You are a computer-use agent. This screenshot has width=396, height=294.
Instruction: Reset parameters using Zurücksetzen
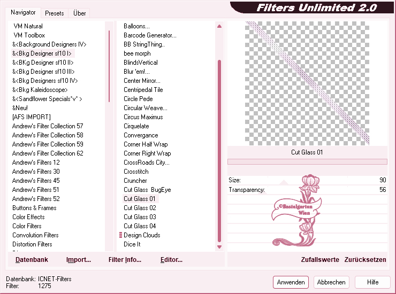point(365,260)
